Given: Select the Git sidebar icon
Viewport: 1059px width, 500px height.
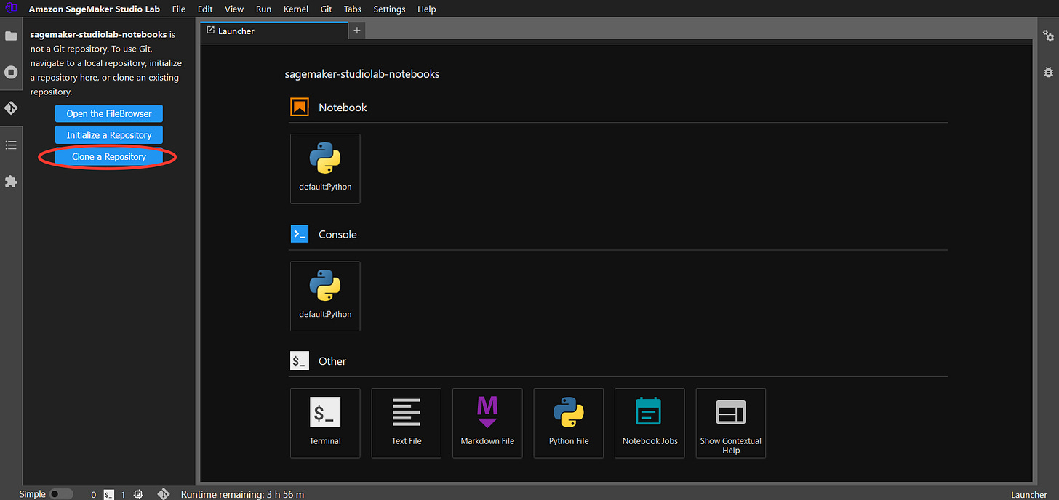Looking at the screenshot, I should pyautogui.click(x=11, y=108).
